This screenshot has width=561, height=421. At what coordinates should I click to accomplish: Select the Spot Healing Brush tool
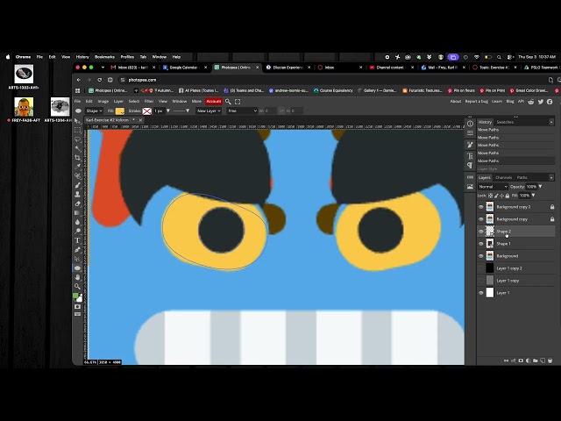pos(77,175)
